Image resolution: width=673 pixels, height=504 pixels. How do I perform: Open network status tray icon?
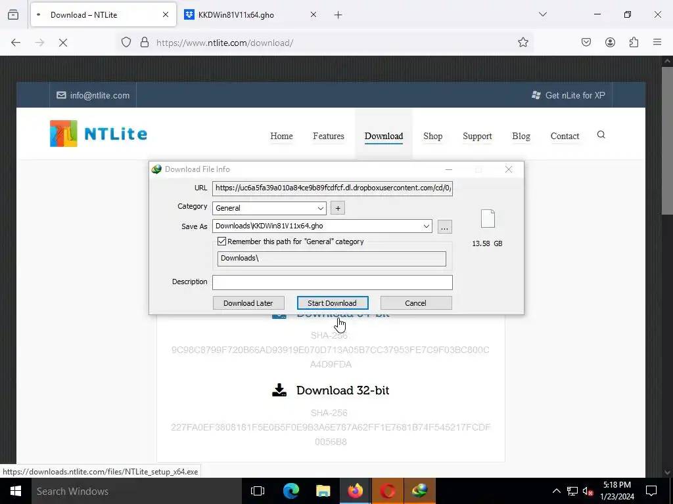[x=572, y=491]
